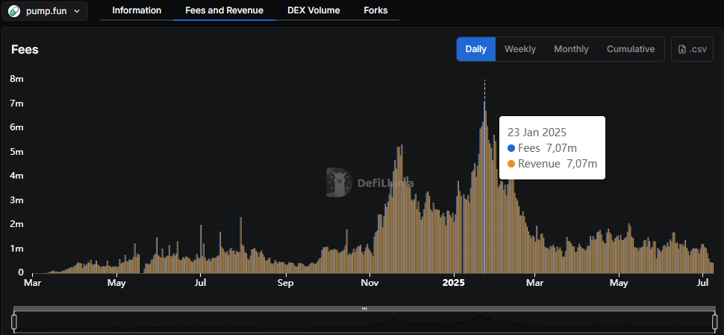Screen dimensions: 724x335
Task: Click the left handle of the range slider
Action: click(x=14, y=322)
